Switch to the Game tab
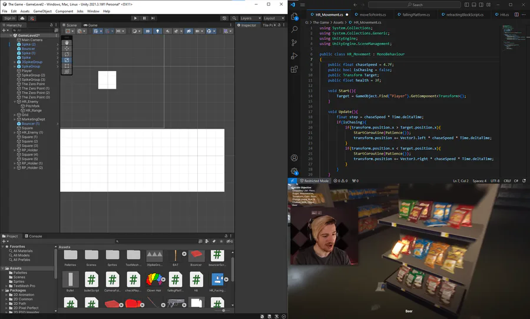Viewport: 530px width, 319px height. pos(91,25)
